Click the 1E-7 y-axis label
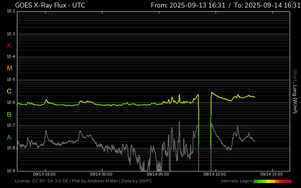The image size is (301, 188). coord(11,125)
